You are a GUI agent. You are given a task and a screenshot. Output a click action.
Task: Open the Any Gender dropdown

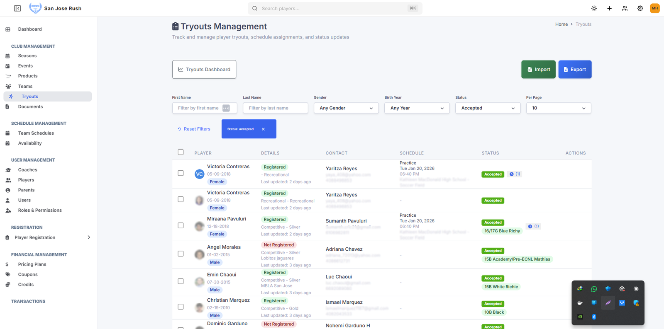pyautogui.click(x=346, y=108)
